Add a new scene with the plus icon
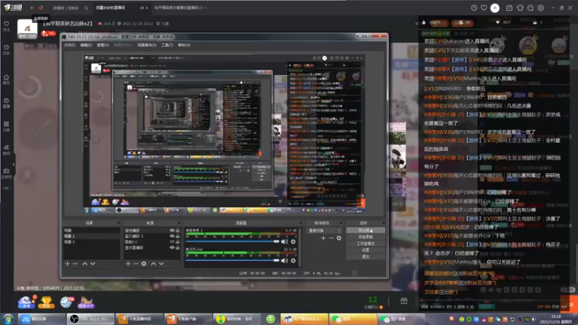This screenshot has height=325, width=578. tap(67, 264)
